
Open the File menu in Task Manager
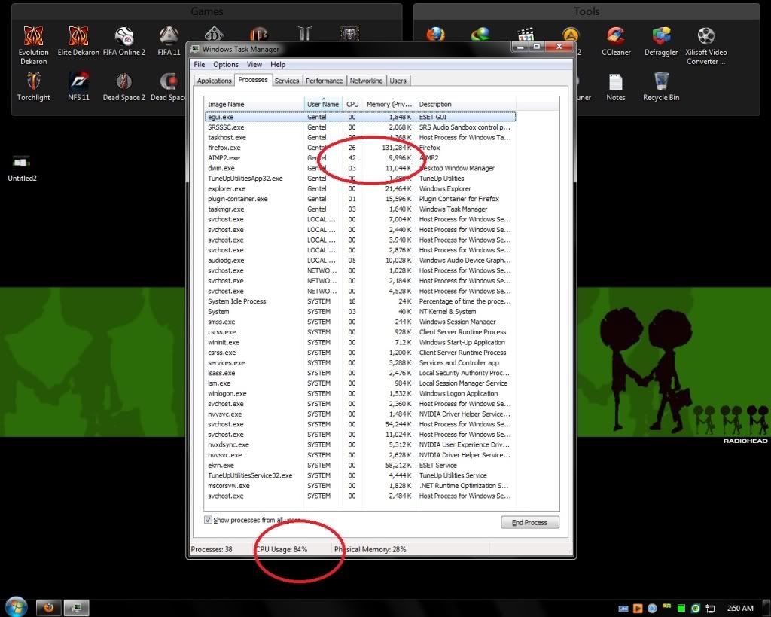(x=199, y=65)
